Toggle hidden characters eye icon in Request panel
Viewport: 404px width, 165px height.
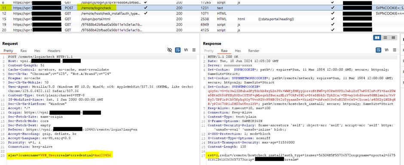(169, 50)
